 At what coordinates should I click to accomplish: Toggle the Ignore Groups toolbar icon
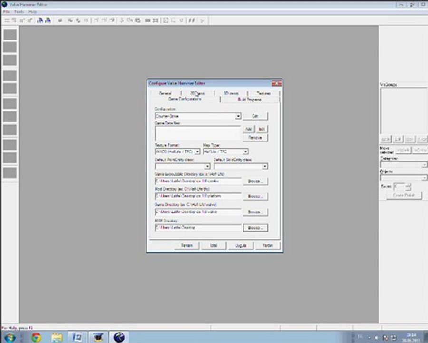pos(86,20)
